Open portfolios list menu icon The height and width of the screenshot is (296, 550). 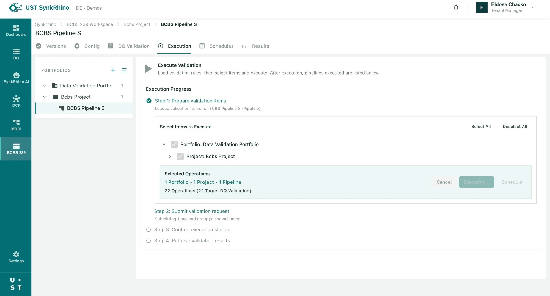click(124, 70)
